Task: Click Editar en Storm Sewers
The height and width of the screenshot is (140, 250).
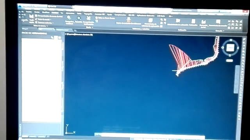Action: pos(105,18)
